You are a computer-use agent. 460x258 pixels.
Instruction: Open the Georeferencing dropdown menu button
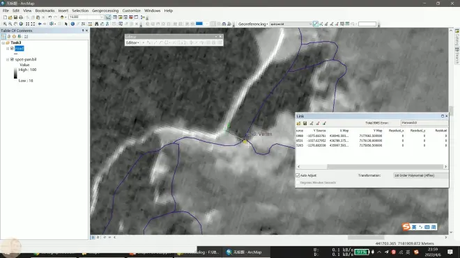coord(253,24)
